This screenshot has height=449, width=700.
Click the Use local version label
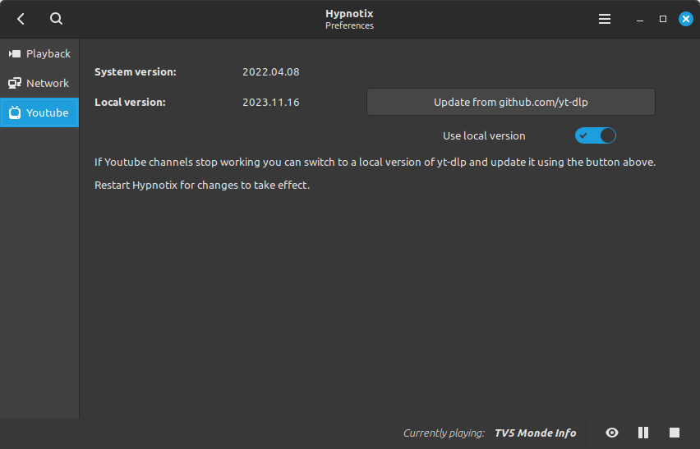(484, 136)
